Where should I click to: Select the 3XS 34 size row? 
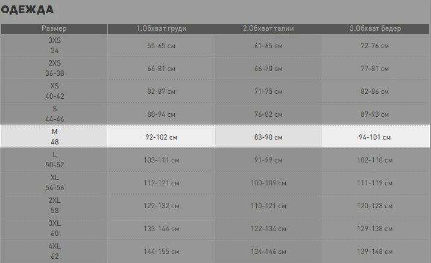[215, 46]
